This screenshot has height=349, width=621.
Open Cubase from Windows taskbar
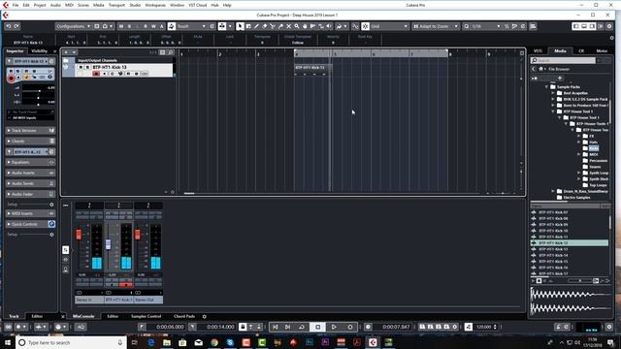click(x=373, y=342)
